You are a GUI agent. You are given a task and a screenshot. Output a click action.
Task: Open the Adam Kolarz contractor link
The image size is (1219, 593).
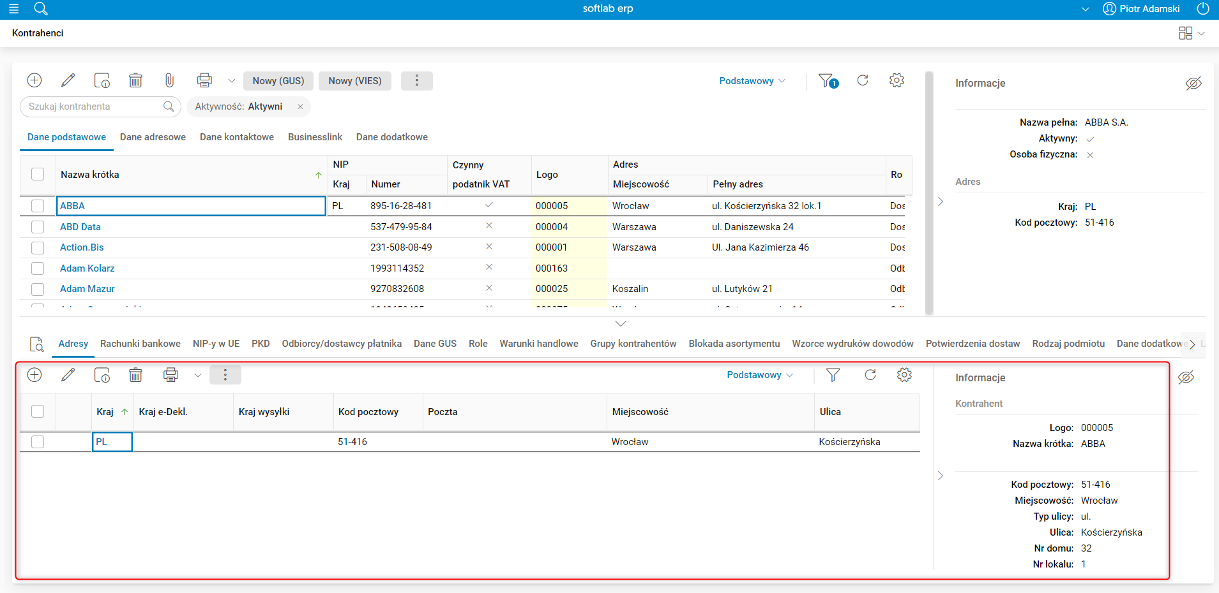87,268
